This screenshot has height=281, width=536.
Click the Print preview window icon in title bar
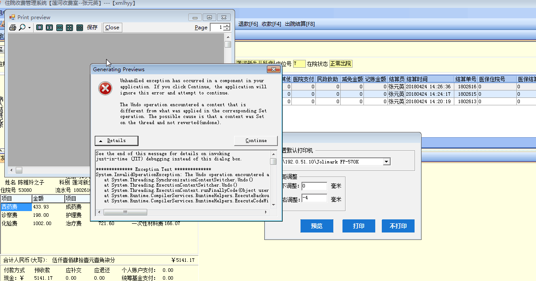click(x=12, y=17)
